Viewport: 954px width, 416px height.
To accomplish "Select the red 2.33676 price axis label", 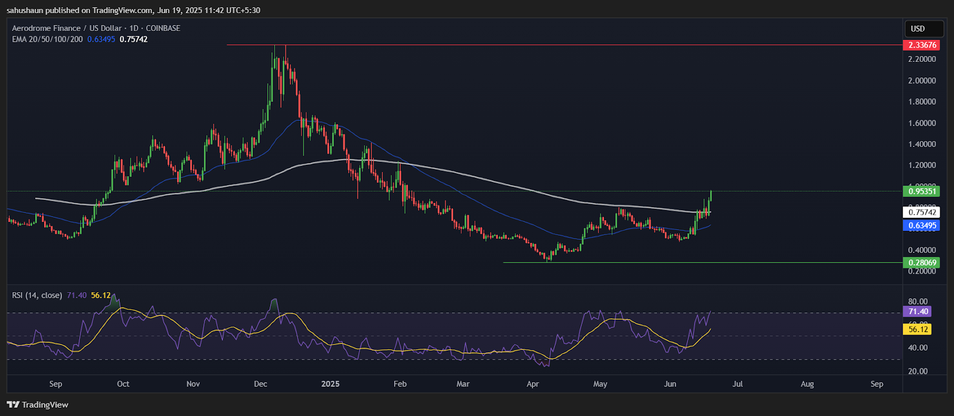I will point(921,45).
